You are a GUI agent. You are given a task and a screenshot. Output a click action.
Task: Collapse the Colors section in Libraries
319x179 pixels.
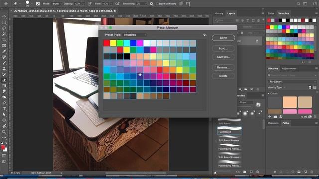[269, 94]
